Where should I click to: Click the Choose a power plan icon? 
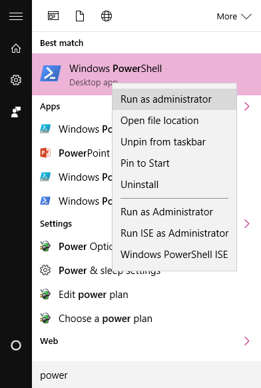coord(45,318)
